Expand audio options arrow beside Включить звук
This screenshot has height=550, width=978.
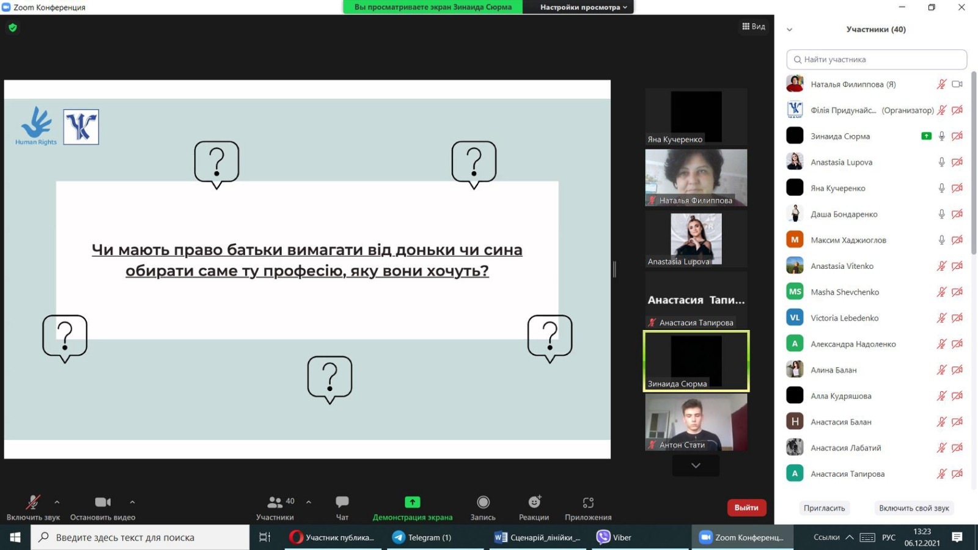coord(57,502)
